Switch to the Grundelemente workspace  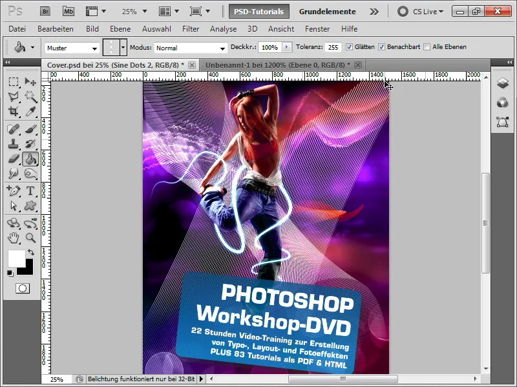[x=327, y=12]
